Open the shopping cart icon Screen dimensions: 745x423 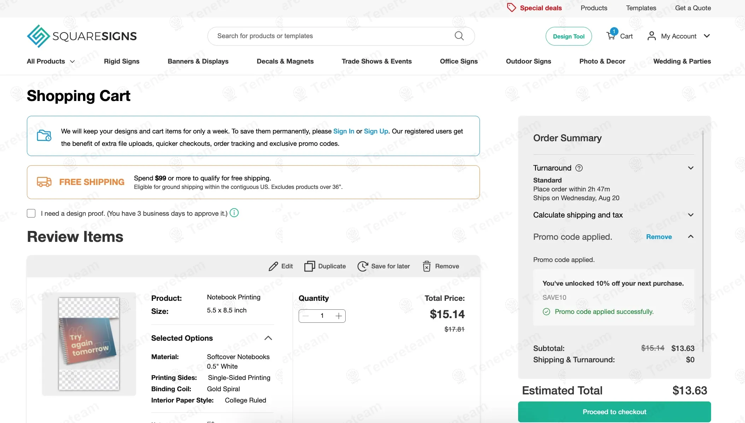click(x=611, y=36)
